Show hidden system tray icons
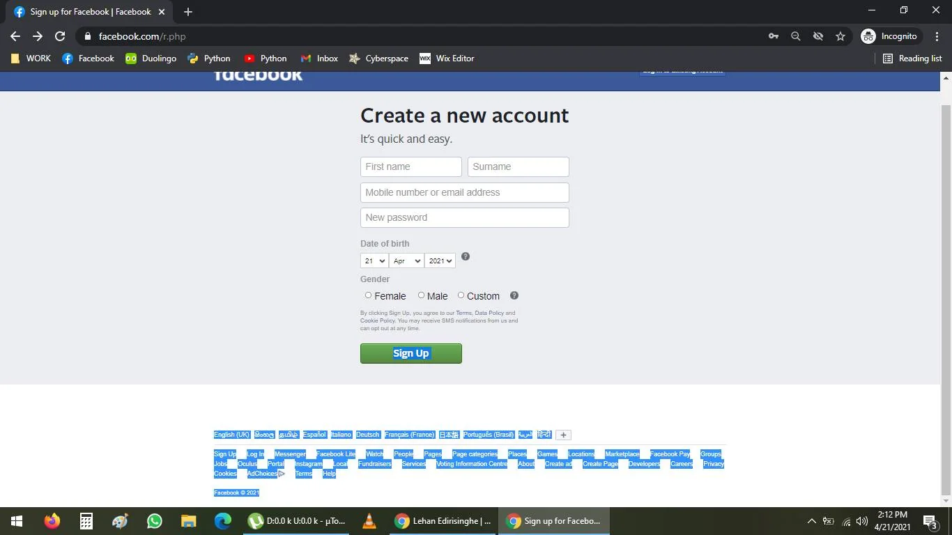952x535 pixels. (811, 521)
